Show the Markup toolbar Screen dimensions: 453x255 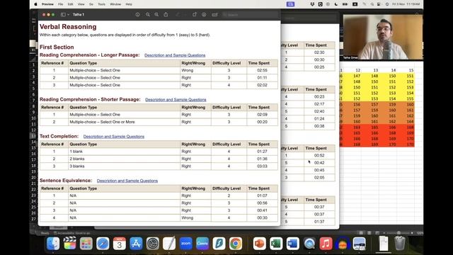tap(204, 14)
